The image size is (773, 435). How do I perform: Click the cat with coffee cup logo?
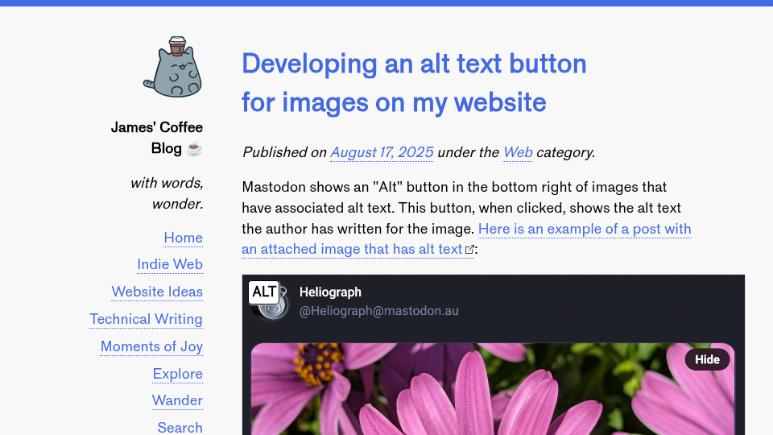point(172,67)
